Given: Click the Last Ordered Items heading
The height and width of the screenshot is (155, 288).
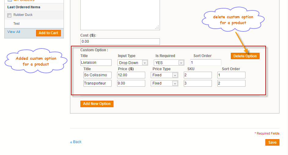Looking at the screenshot, I should tap(24, 7).
